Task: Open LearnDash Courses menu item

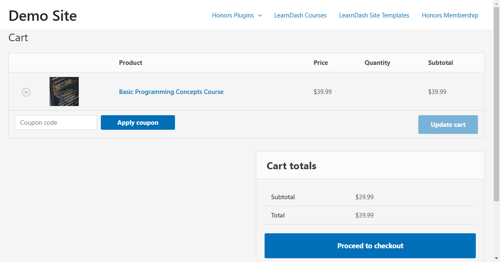Action: [300, 15]
